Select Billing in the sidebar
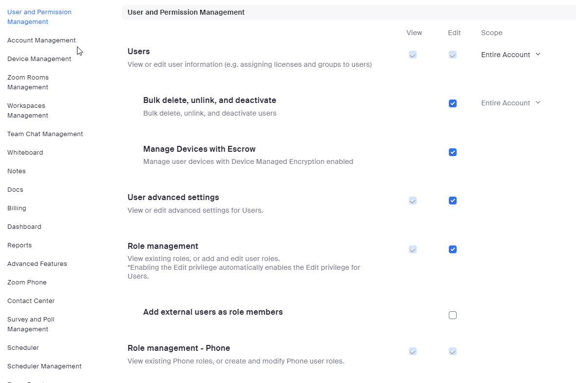This screenshot has height=383, width=576. [17, 208]
